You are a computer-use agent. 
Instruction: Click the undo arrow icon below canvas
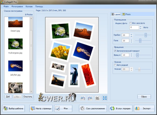pyautogui.click(x=83, y=98)
